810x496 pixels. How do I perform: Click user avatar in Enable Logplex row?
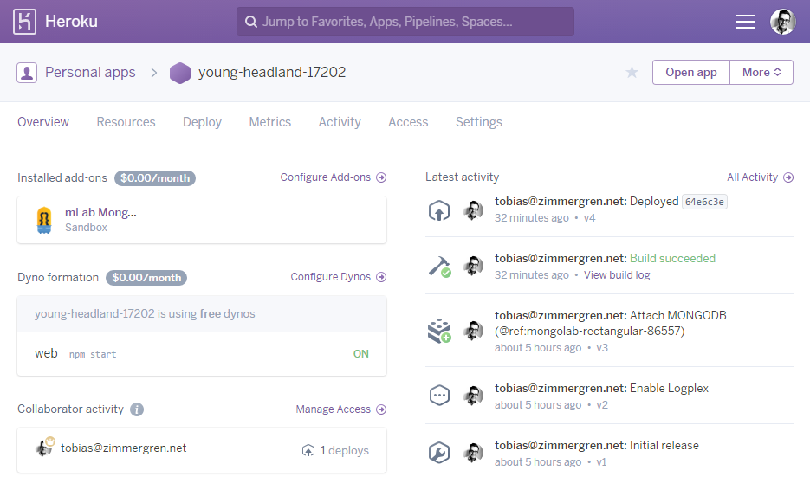pyautogui.click(x=473, y=396)
